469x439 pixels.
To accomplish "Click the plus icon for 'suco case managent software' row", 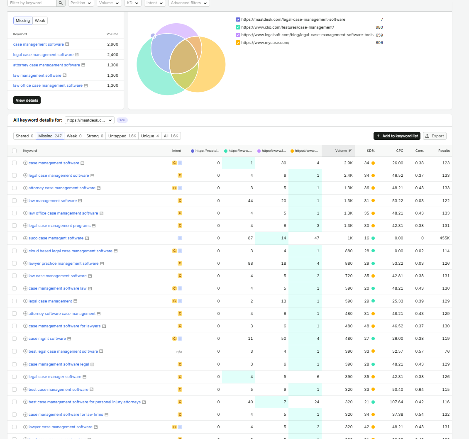I will point(25,238).
